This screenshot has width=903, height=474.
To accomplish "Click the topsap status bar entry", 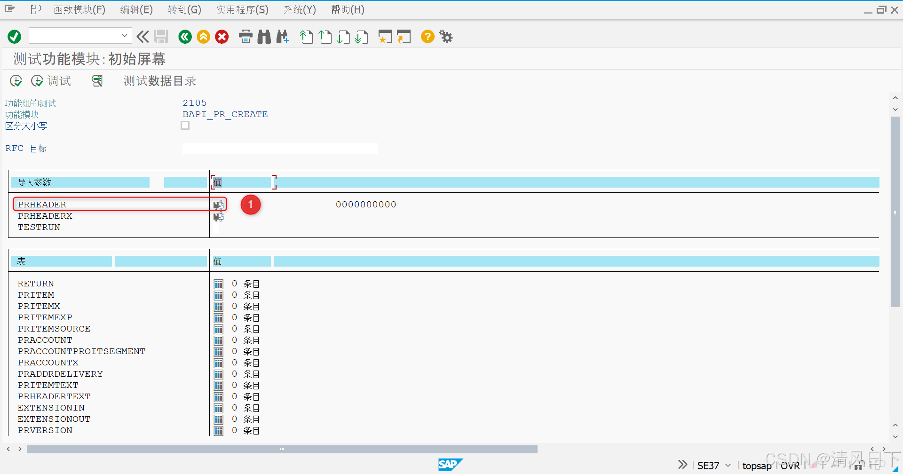I will (757, 466).
